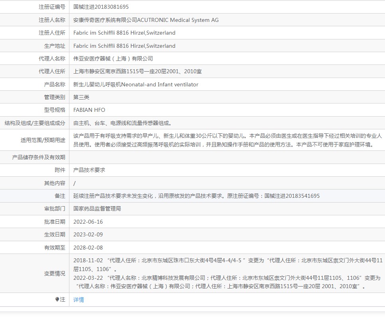Screen dimensions: 385x320
Task: Select model value FABIAN HFO
Action: pyautogui.click(x=89, y=110)
